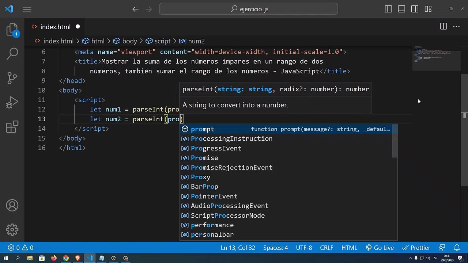Select the index.html editor tab
This screenshot has height=263, width=468.
point(55,27)
